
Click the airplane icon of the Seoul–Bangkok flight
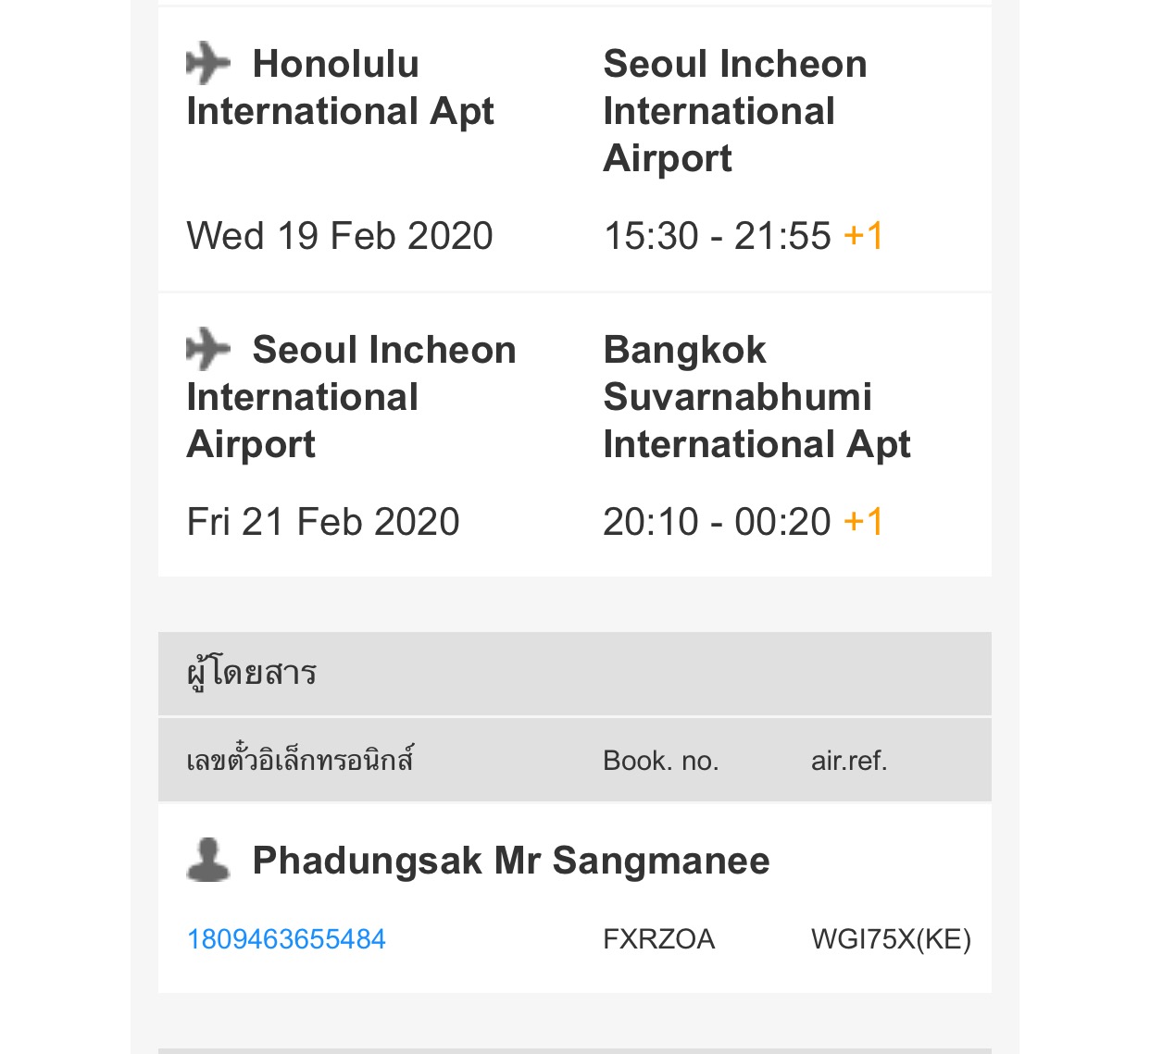click(x=207, y=349)
